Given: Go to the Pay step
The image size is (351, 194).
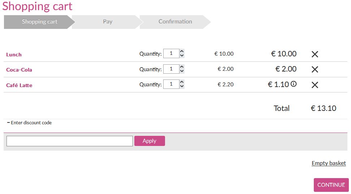Looking at the screenshot, I should 107,22.
